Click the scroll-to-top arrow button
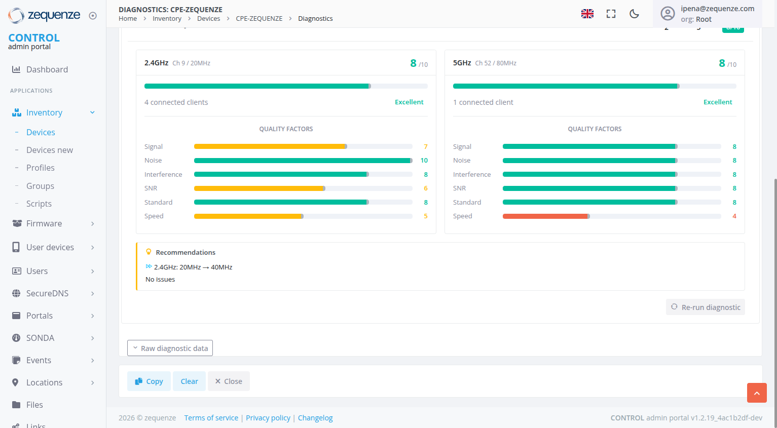777x428 pixels. (x=757, y=393)
